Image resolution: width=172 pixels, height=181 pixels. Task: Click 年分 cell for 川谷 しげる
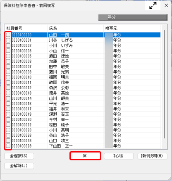click(x=117, y=40)
